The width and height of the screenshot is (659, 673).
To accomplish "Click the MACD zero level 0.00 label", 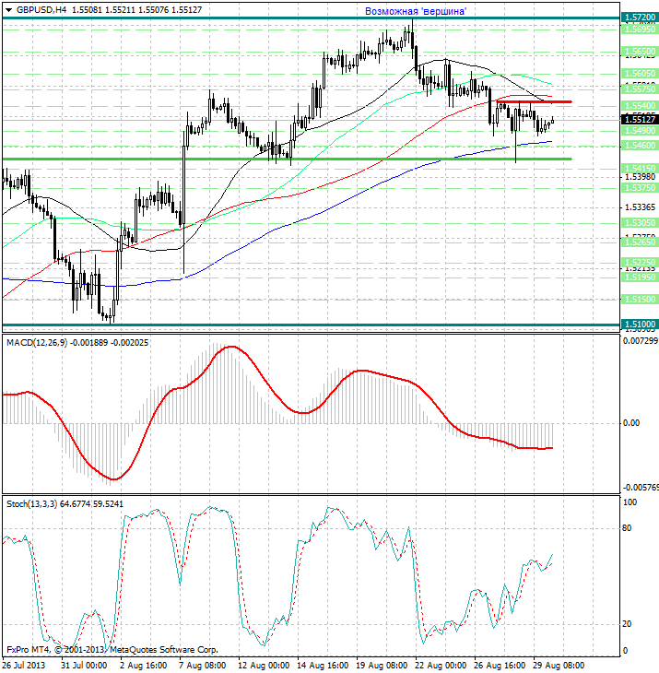I will tap(631, 423).
